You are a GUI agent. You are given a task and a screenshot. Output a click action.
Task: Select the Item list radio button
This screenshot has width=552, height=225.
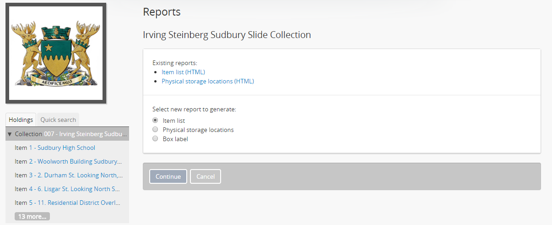point(155,121)
